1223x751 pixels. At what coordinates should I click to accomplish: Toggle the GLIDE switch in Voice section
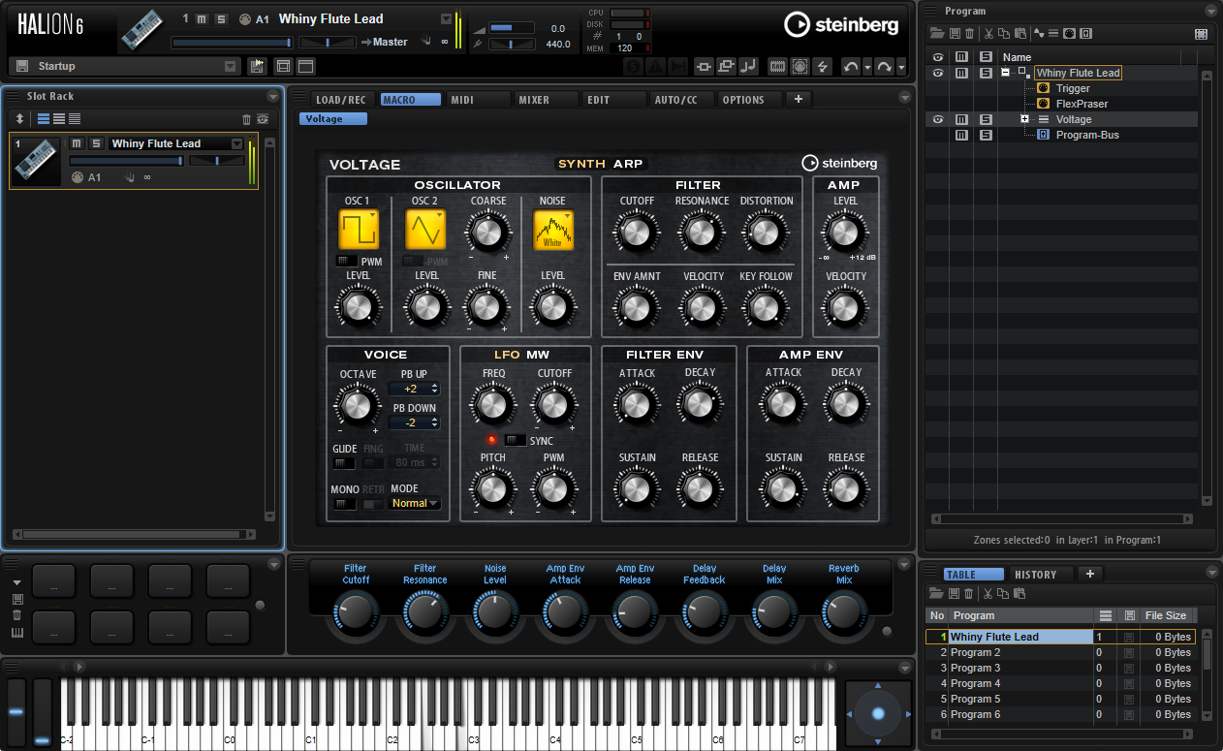point(344,463)
